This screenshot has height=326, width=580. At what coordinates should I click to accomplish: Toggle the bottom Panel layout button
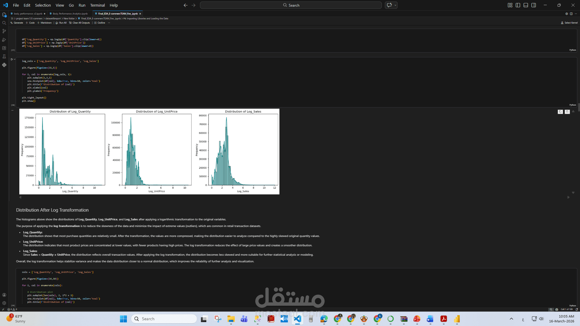[x=526, y=5]
